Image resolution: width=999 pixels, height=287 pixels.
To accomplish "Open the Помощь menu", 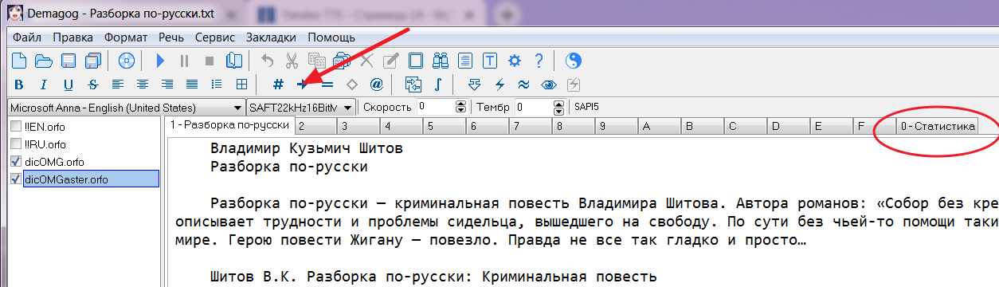I will point(331,37).
